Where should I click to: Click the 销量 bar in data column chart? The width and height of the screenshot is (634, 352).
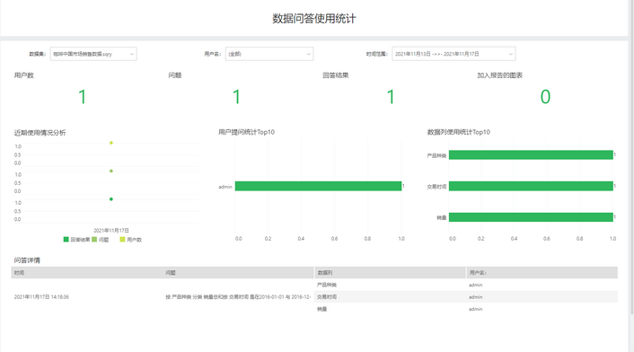pyautogui.click(x=531, y=217)
